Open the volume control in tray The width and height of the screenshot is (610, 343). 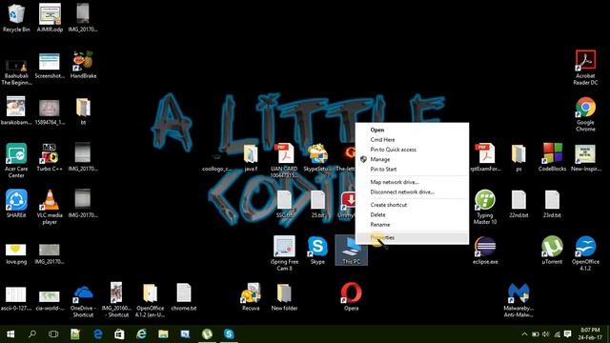coord(546,334)
